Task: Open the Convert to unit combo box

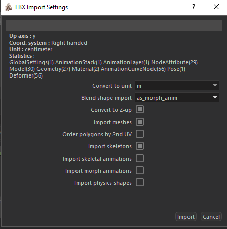Action: coord(177,86)
